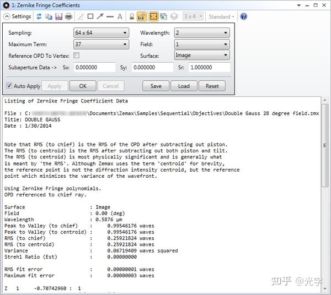Image resolution: width=331 pixels, height=295 pixels.
Task: Click the Sr subaperture input field
Action: (x=210, y=68)
